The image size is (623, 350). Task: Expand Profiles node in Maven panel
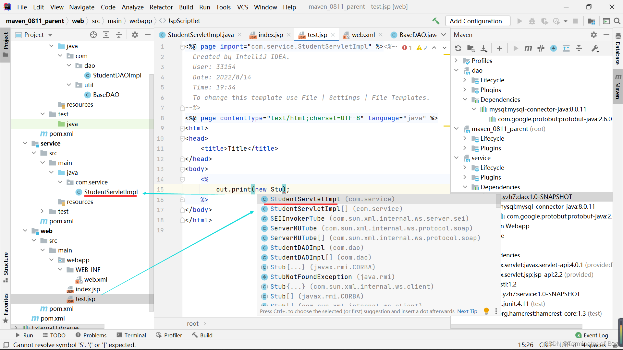tap(456, 61)
